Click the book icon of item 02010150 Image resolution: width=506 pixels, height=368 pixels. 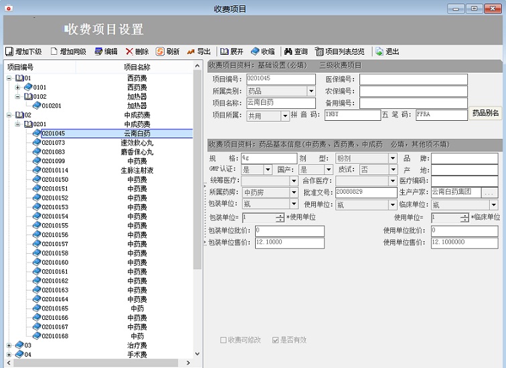point(37,179)
